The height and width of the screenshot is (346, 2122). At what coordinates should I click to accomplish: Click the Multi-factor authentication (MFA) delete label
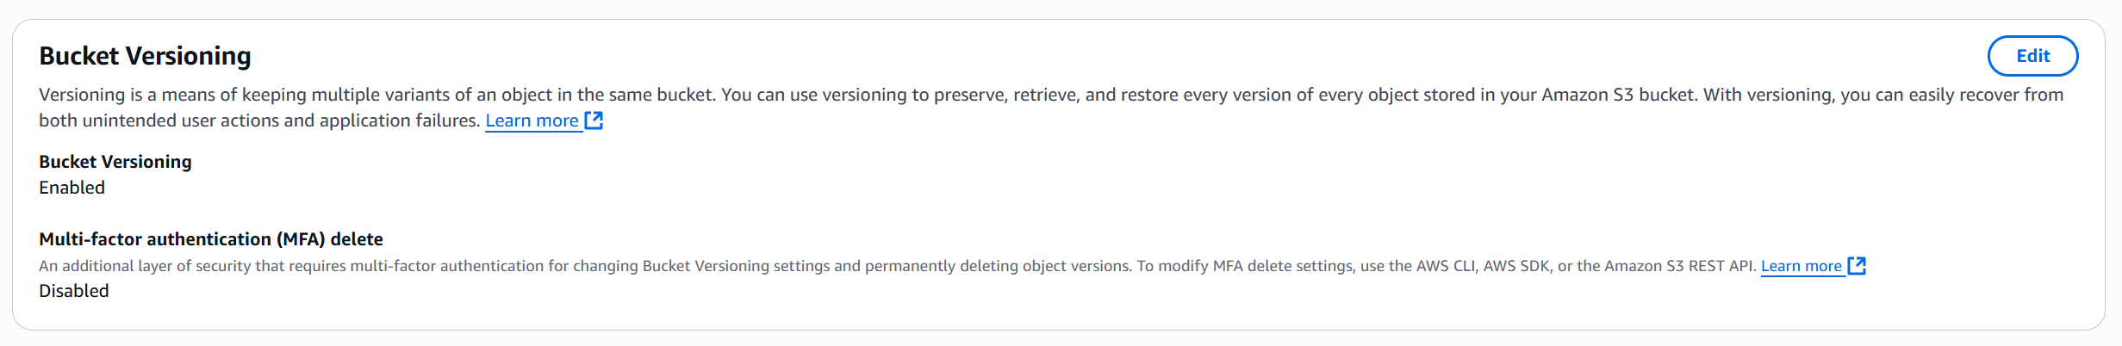click(x=211, y=239)
